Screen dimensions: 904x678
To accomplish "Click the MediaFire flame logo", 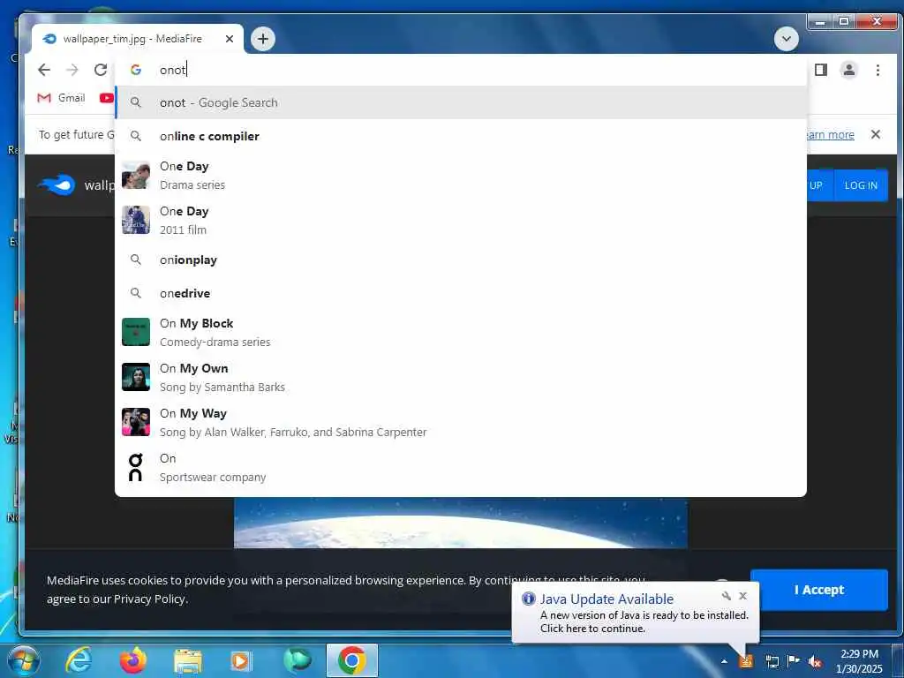I will pyautogui.click(x=56, y=185).
